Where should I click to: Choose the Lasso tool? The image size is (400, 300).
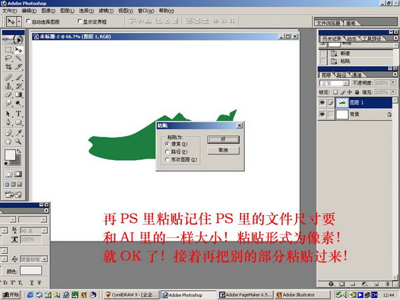(8, 58)
